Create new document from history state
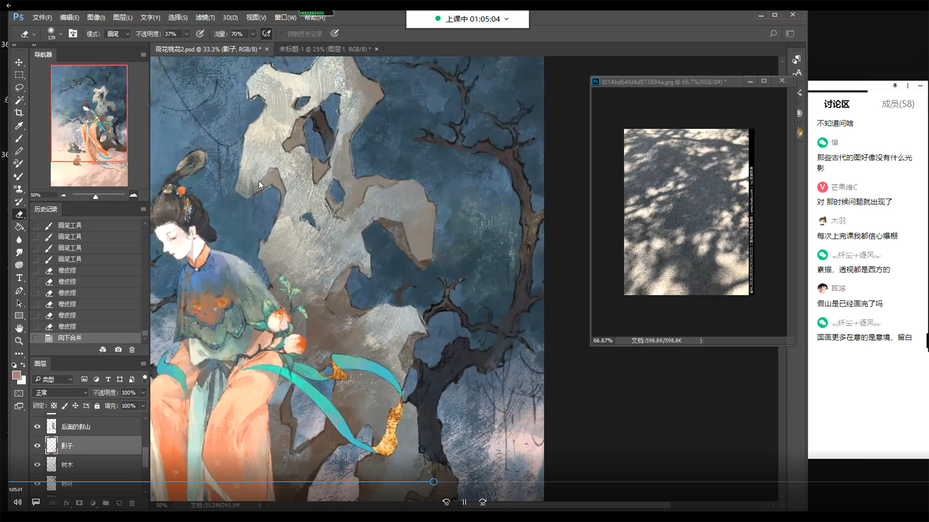Image resolution: width=929 pixels, height=522 pixels. tap(103, 349)
